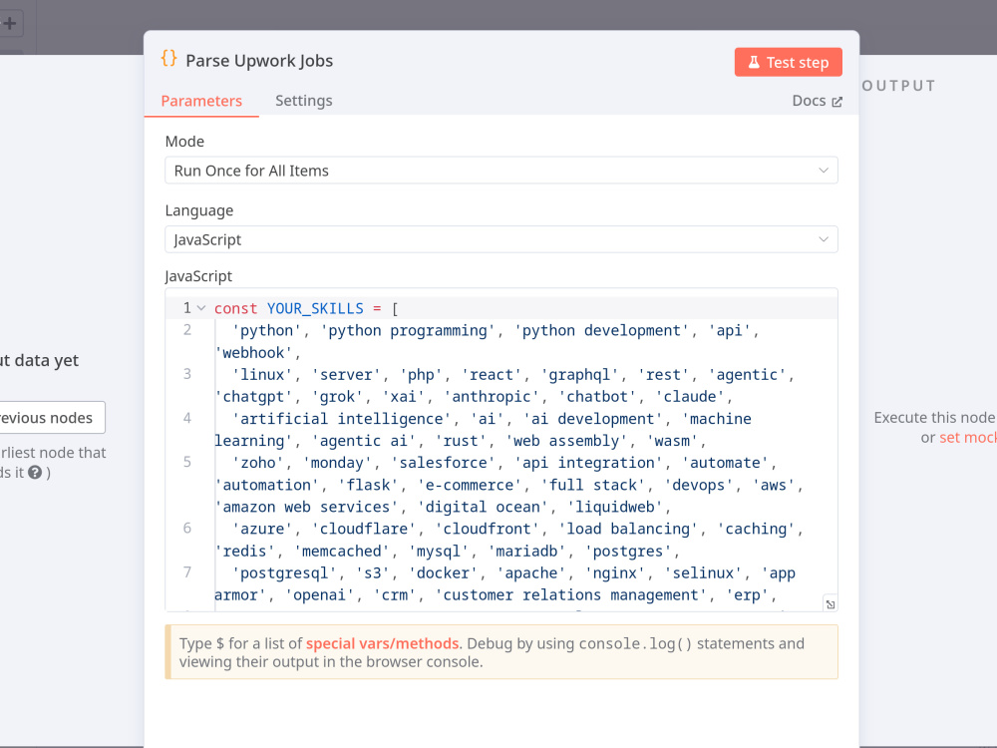Click the expand code editor icon
Viewport: 997px width, 748px height.
point(830,604)
